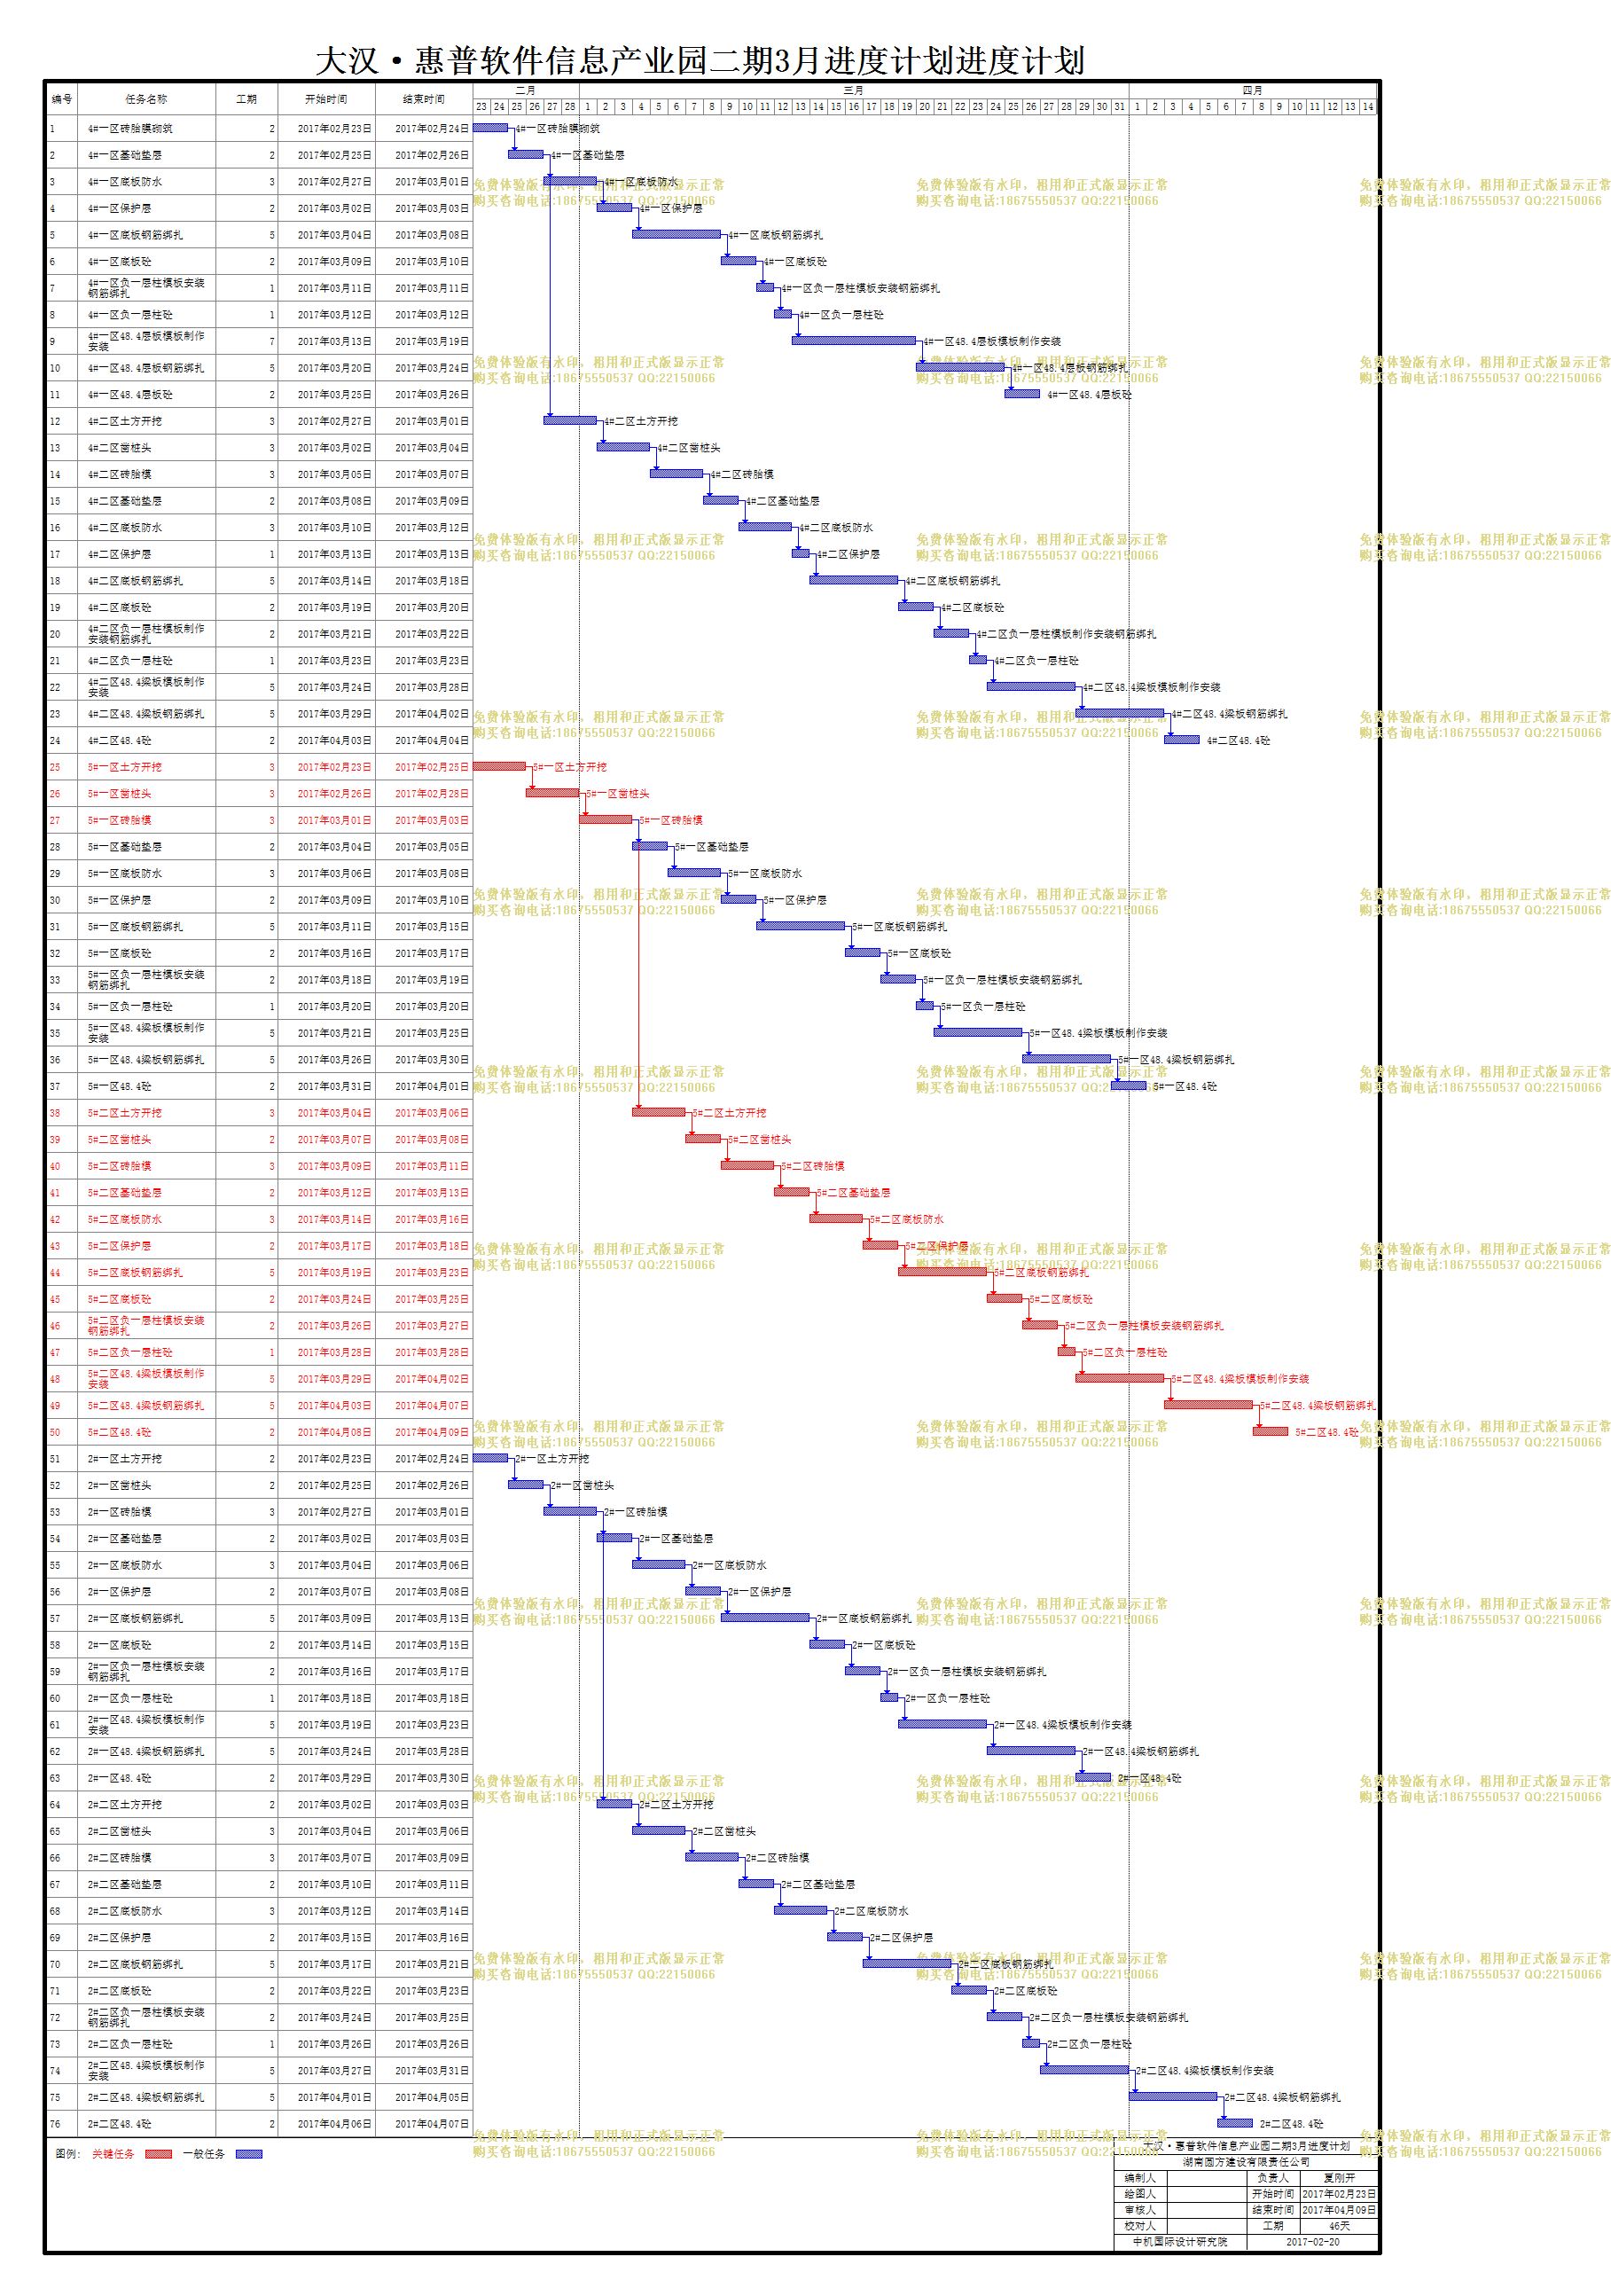Click start date 2017年03月04日 in task row 38
The width and height of the screenshot is (1611, 2296).
tap(334, 1113)
